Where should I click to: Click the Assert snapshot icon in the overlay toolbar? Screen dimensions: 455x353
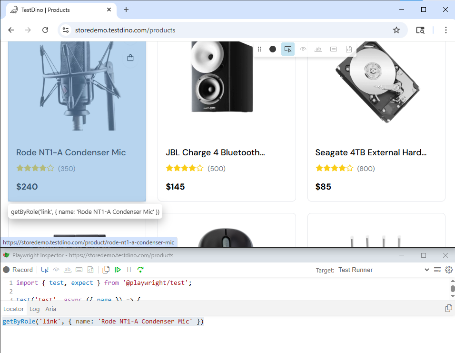[x=349, y=49]
